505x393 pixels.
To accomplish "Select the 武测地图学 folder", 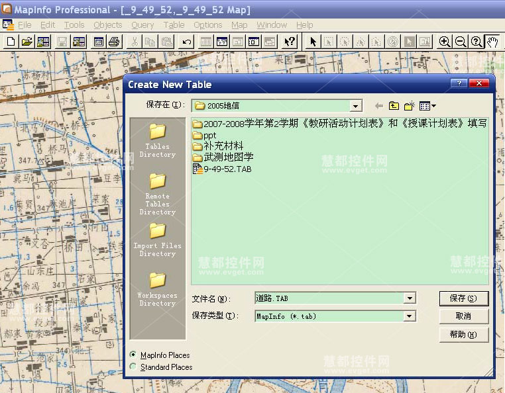I will coord(223,157).
